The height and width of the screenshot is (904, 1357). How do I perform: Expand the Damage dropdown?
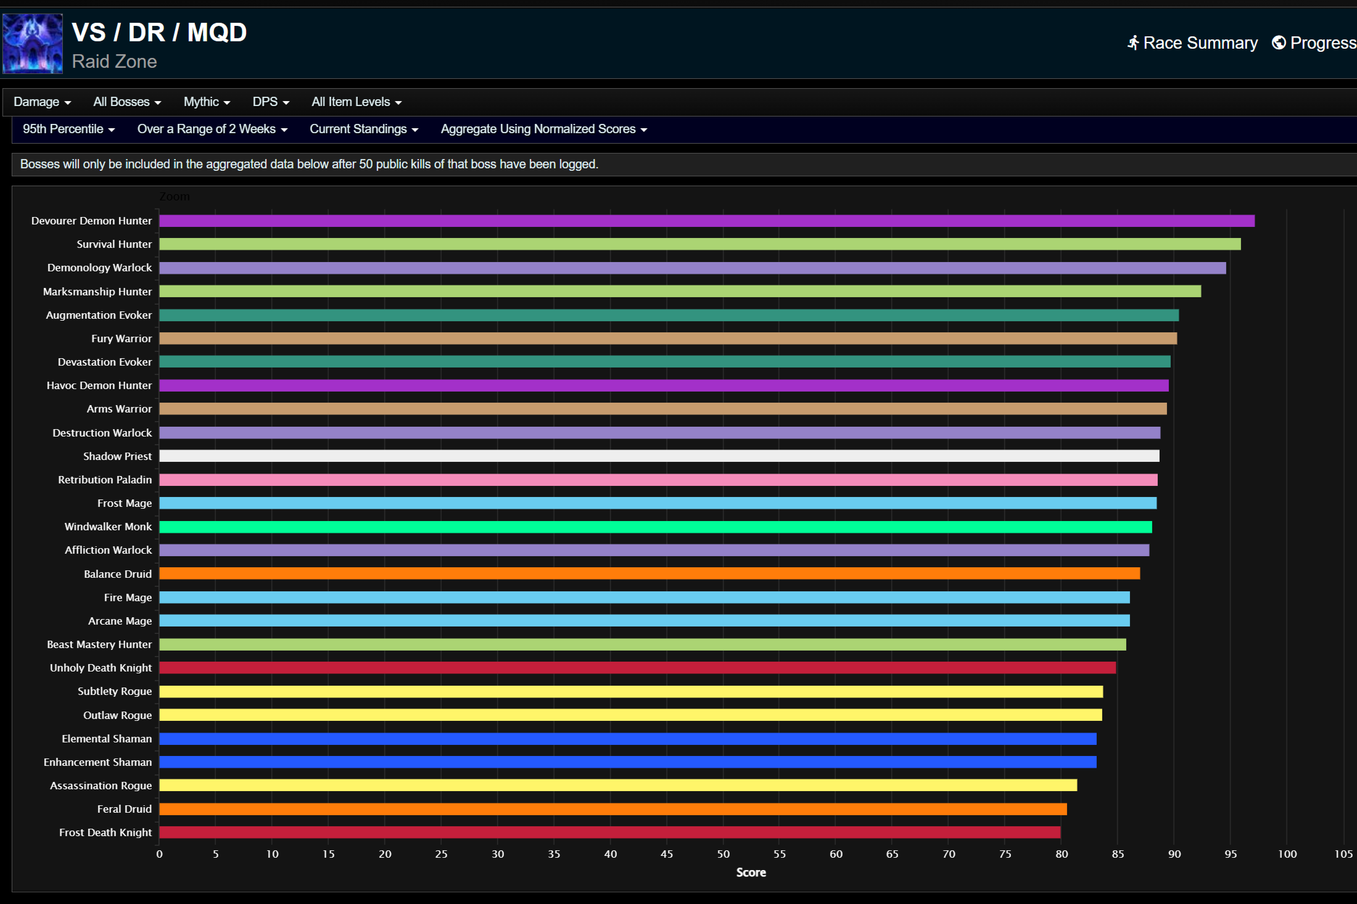pos(42,102)
